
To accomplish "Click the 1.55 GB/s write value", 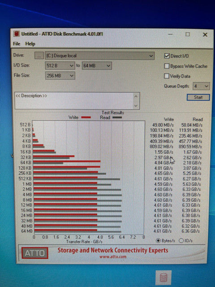I will click(x=164, y=152).
